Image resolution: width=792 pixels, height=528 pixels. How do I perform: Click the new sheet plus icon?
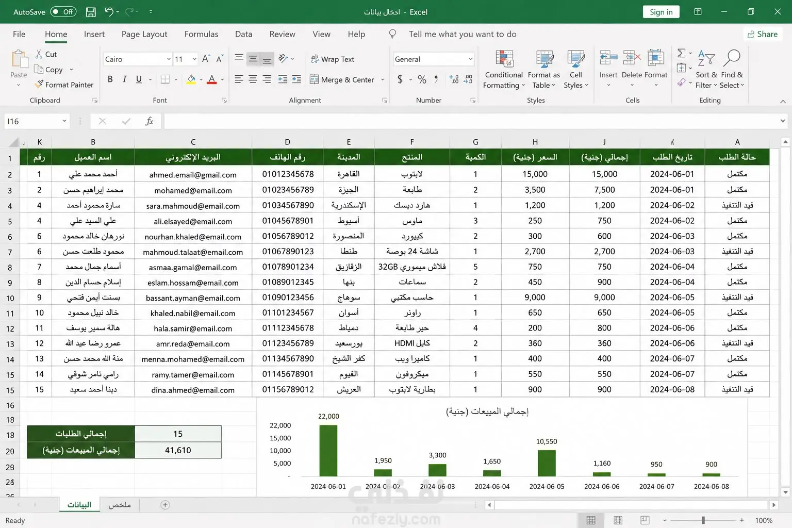165,505
